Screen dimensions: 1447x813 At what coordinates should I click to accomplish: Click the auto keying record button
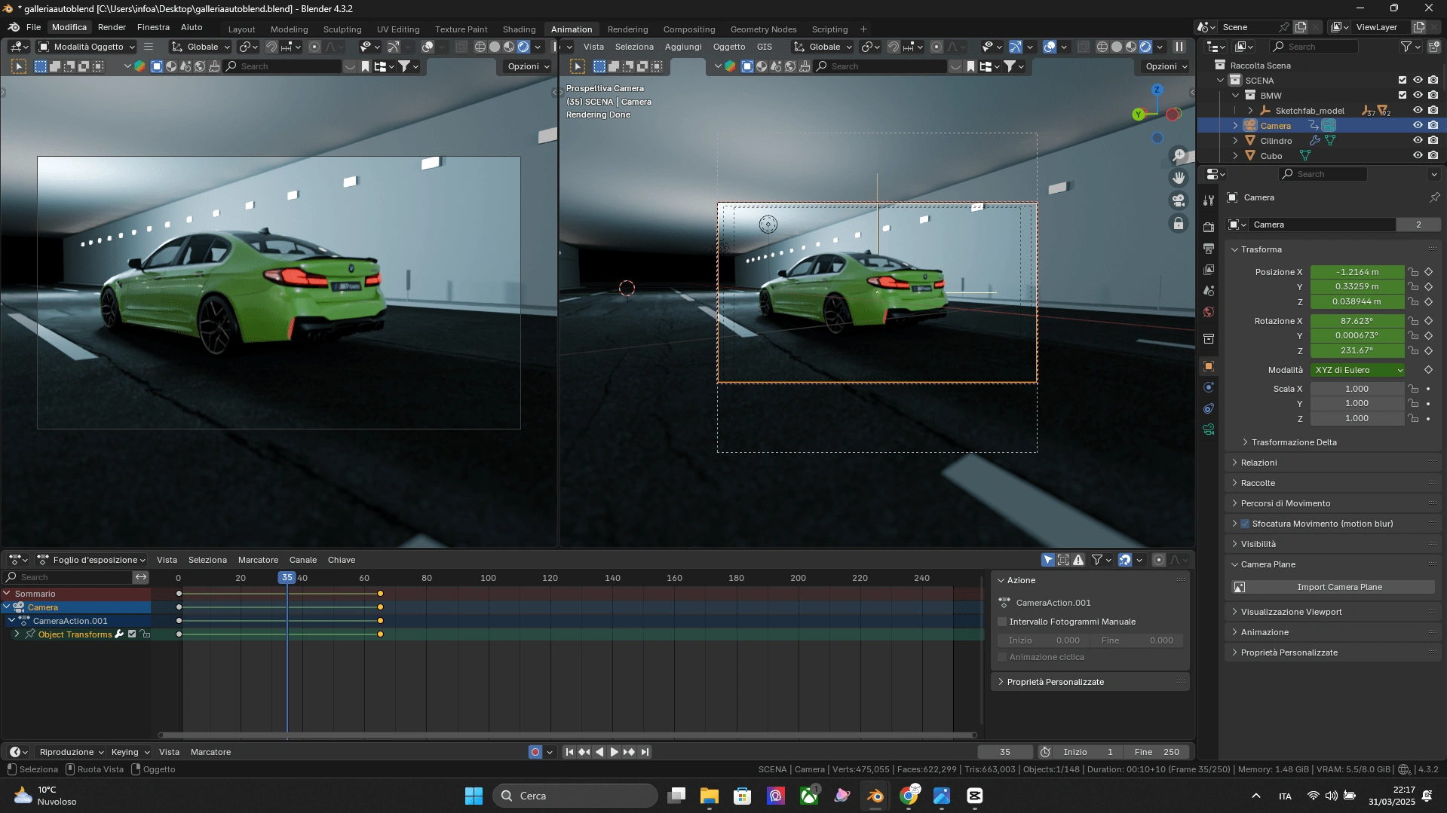click(x=535, y=752)
